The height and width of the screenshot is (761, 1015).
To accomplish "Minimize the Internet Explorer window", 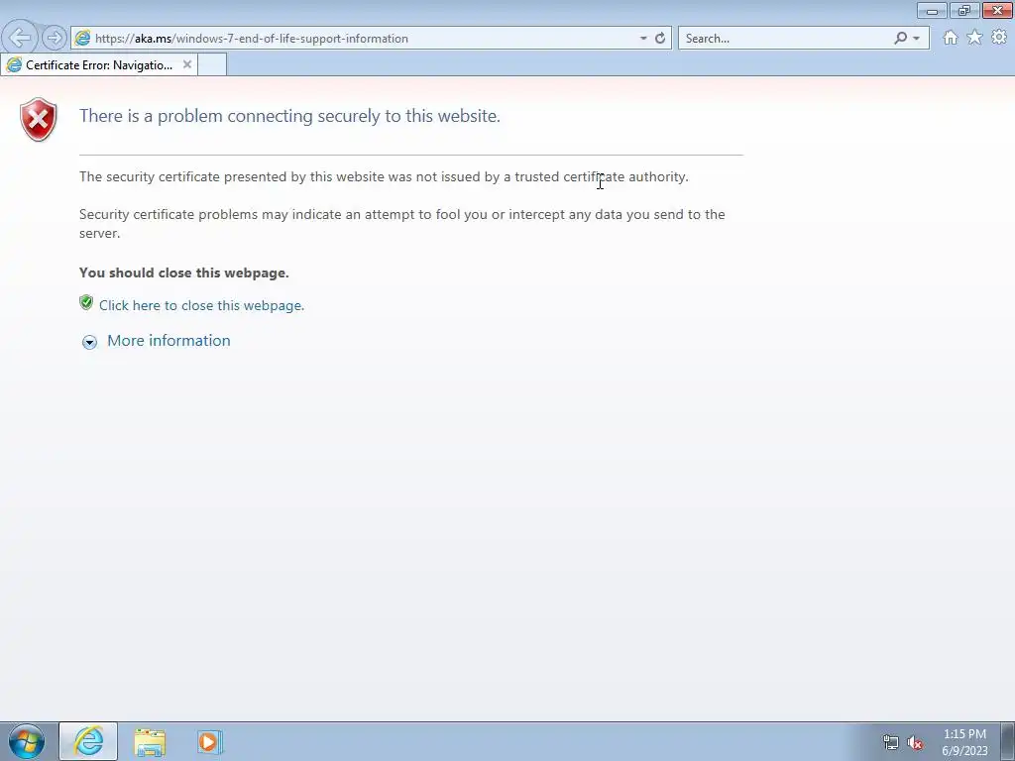I will click(932, 10).
